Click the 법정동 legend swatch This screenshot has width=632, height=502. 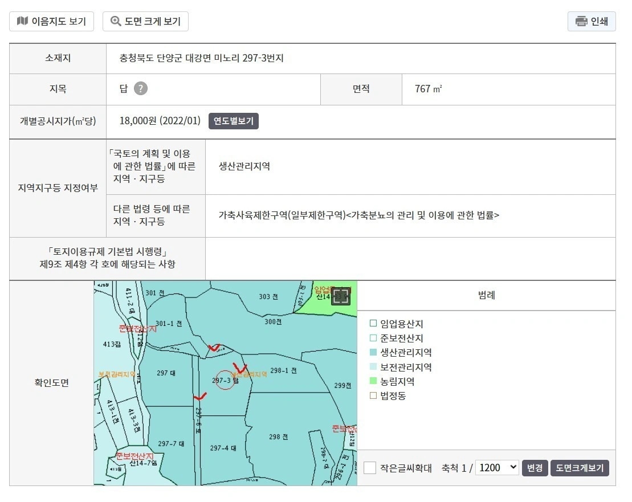click(x=373, y=395)
